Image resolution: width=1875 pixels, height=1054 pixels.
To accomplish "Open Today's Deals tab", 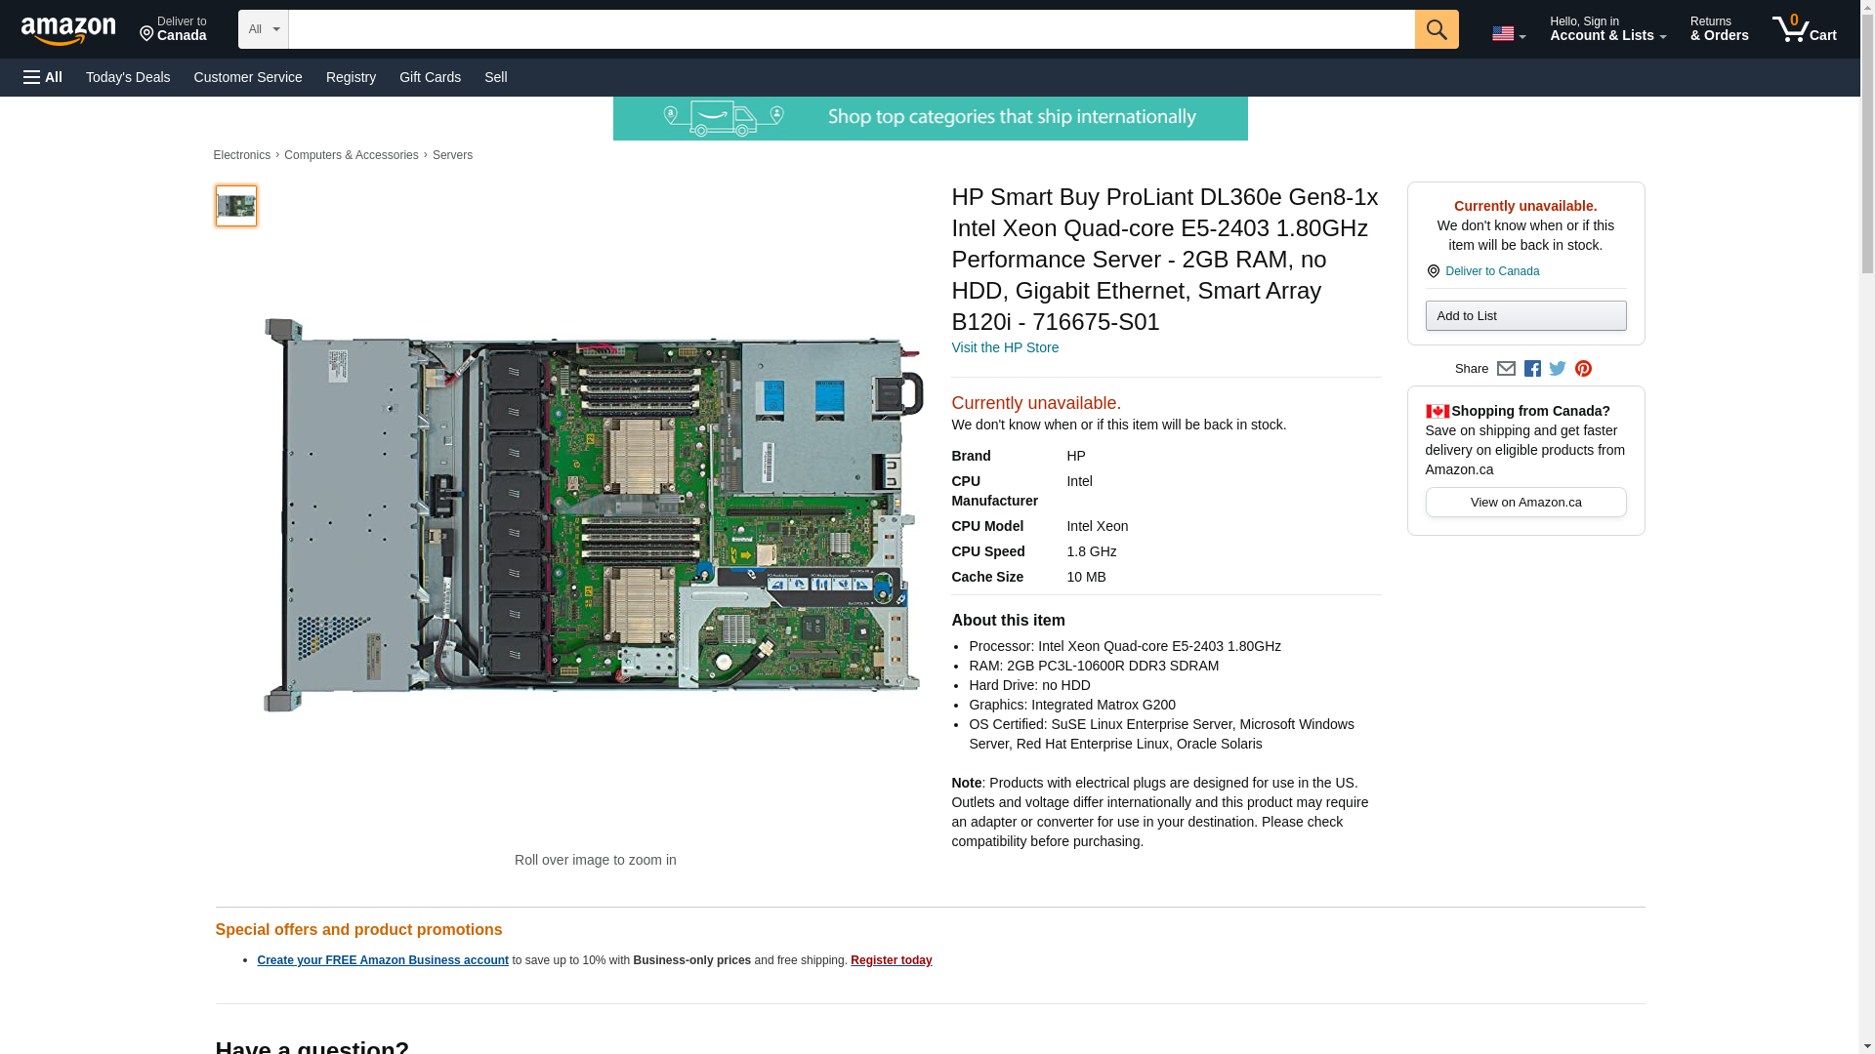I will (x=128, y=77).
